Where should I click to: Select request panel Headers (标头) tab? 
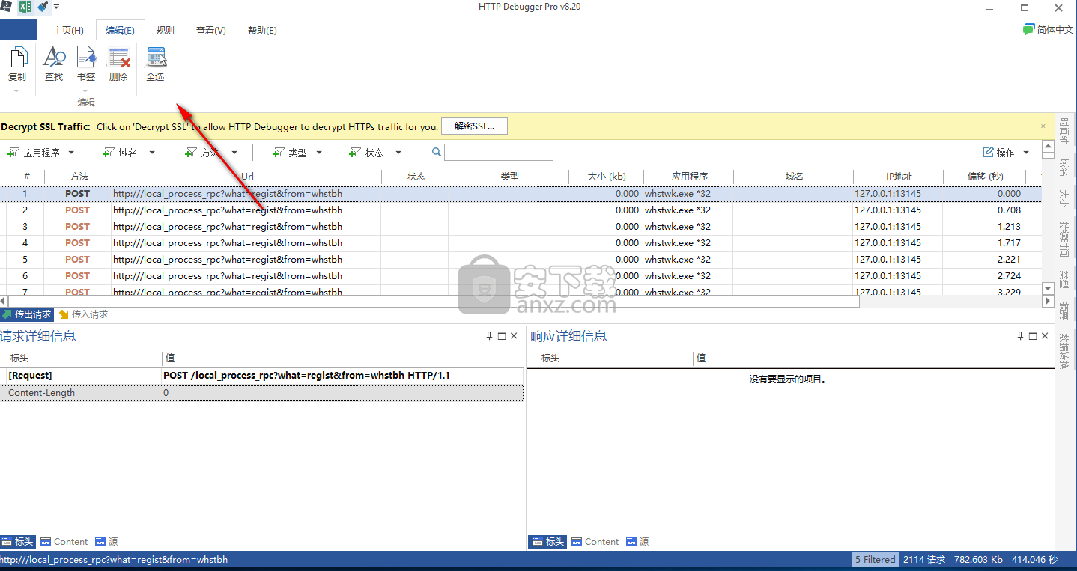pos(18,541)
